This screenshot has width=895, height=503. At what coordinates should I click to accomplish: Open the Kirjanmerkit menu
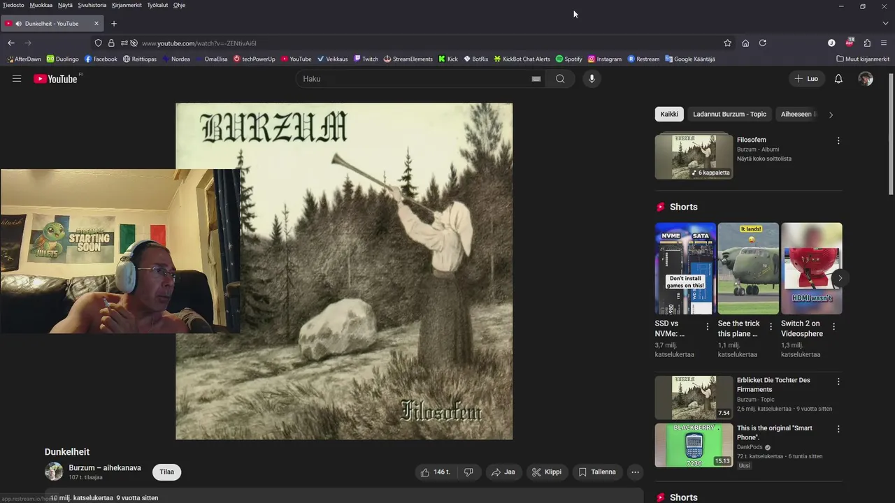(127, 5)
